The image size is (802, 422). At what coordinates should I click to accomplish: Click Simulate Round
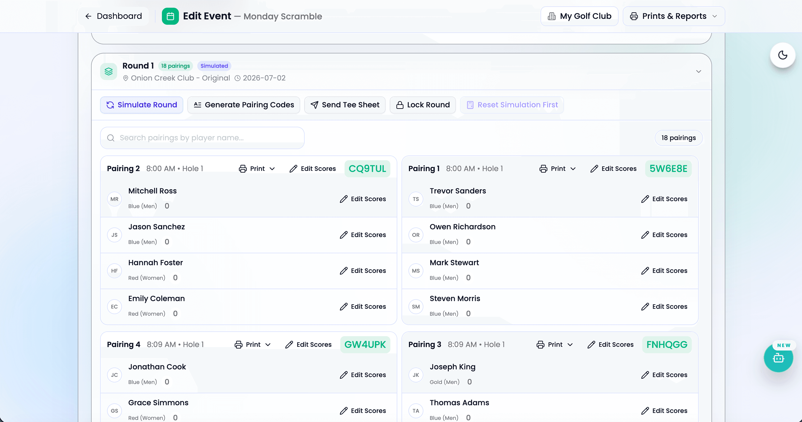(x=142, y=105)
